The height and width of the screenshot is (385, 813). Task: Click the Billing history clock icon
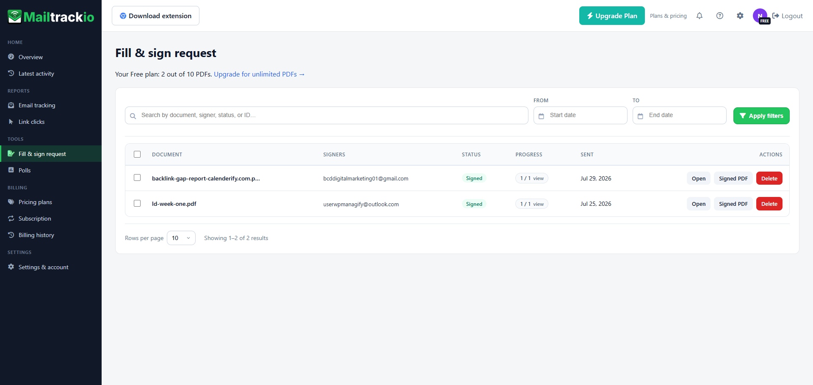11,235
